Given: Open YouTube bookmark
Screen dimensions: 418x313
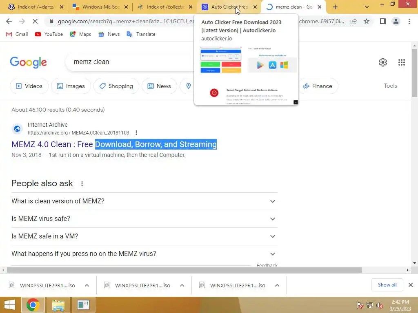Looking at the screenshot, I should [49, 34].
